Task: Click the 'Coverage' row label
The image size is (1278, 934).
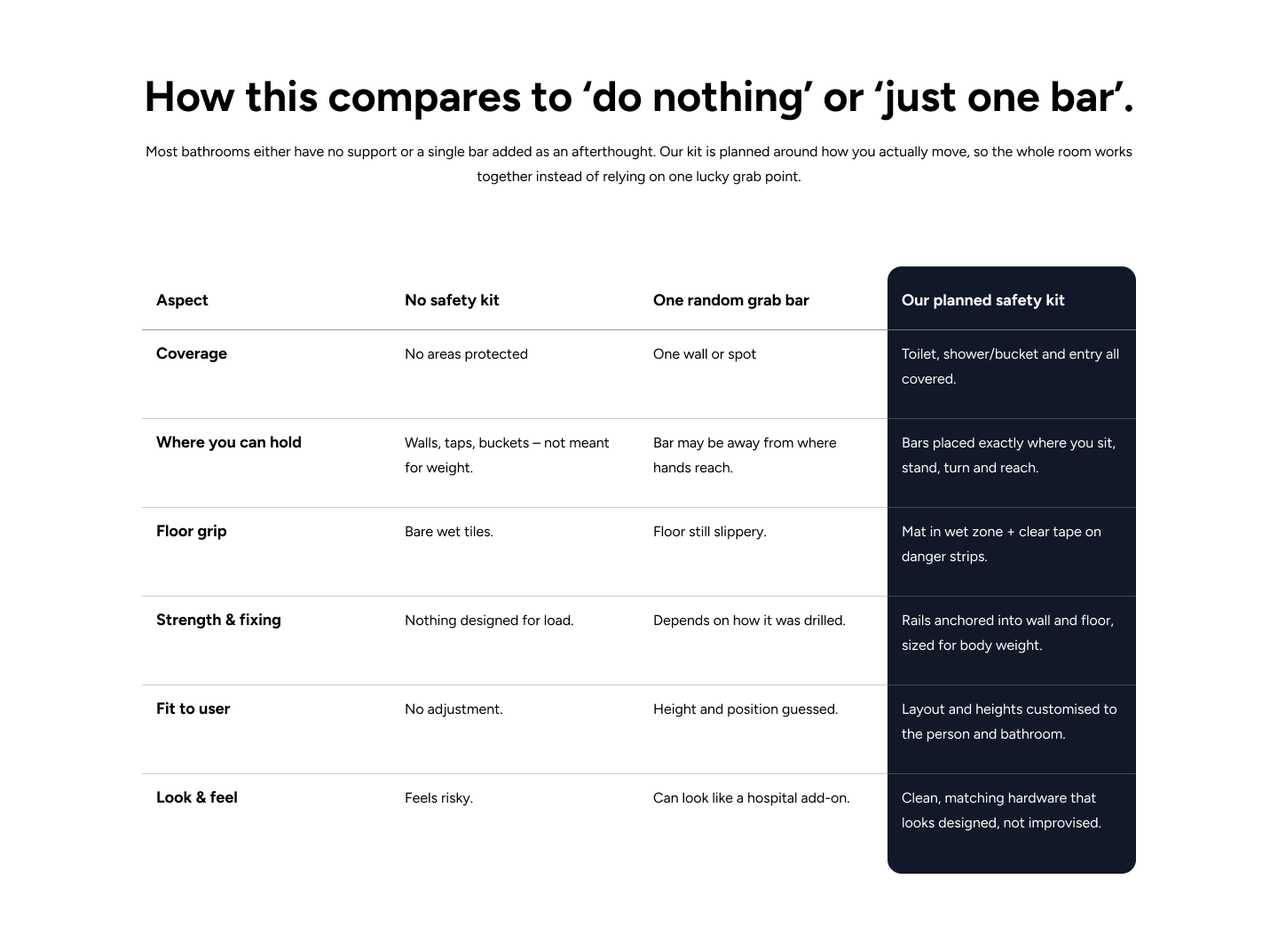Action: pos(192,353)
